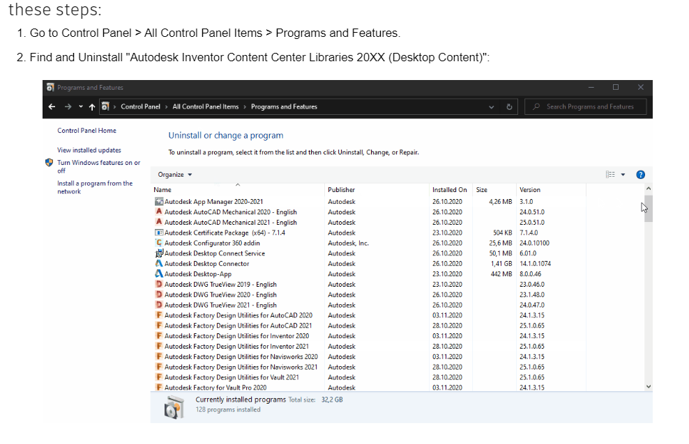The width and height of the screenshot is (689, 444).
Task: Click the Factory Design Utilities AutoCAD 2020 icon
Action: click(159, 315)
